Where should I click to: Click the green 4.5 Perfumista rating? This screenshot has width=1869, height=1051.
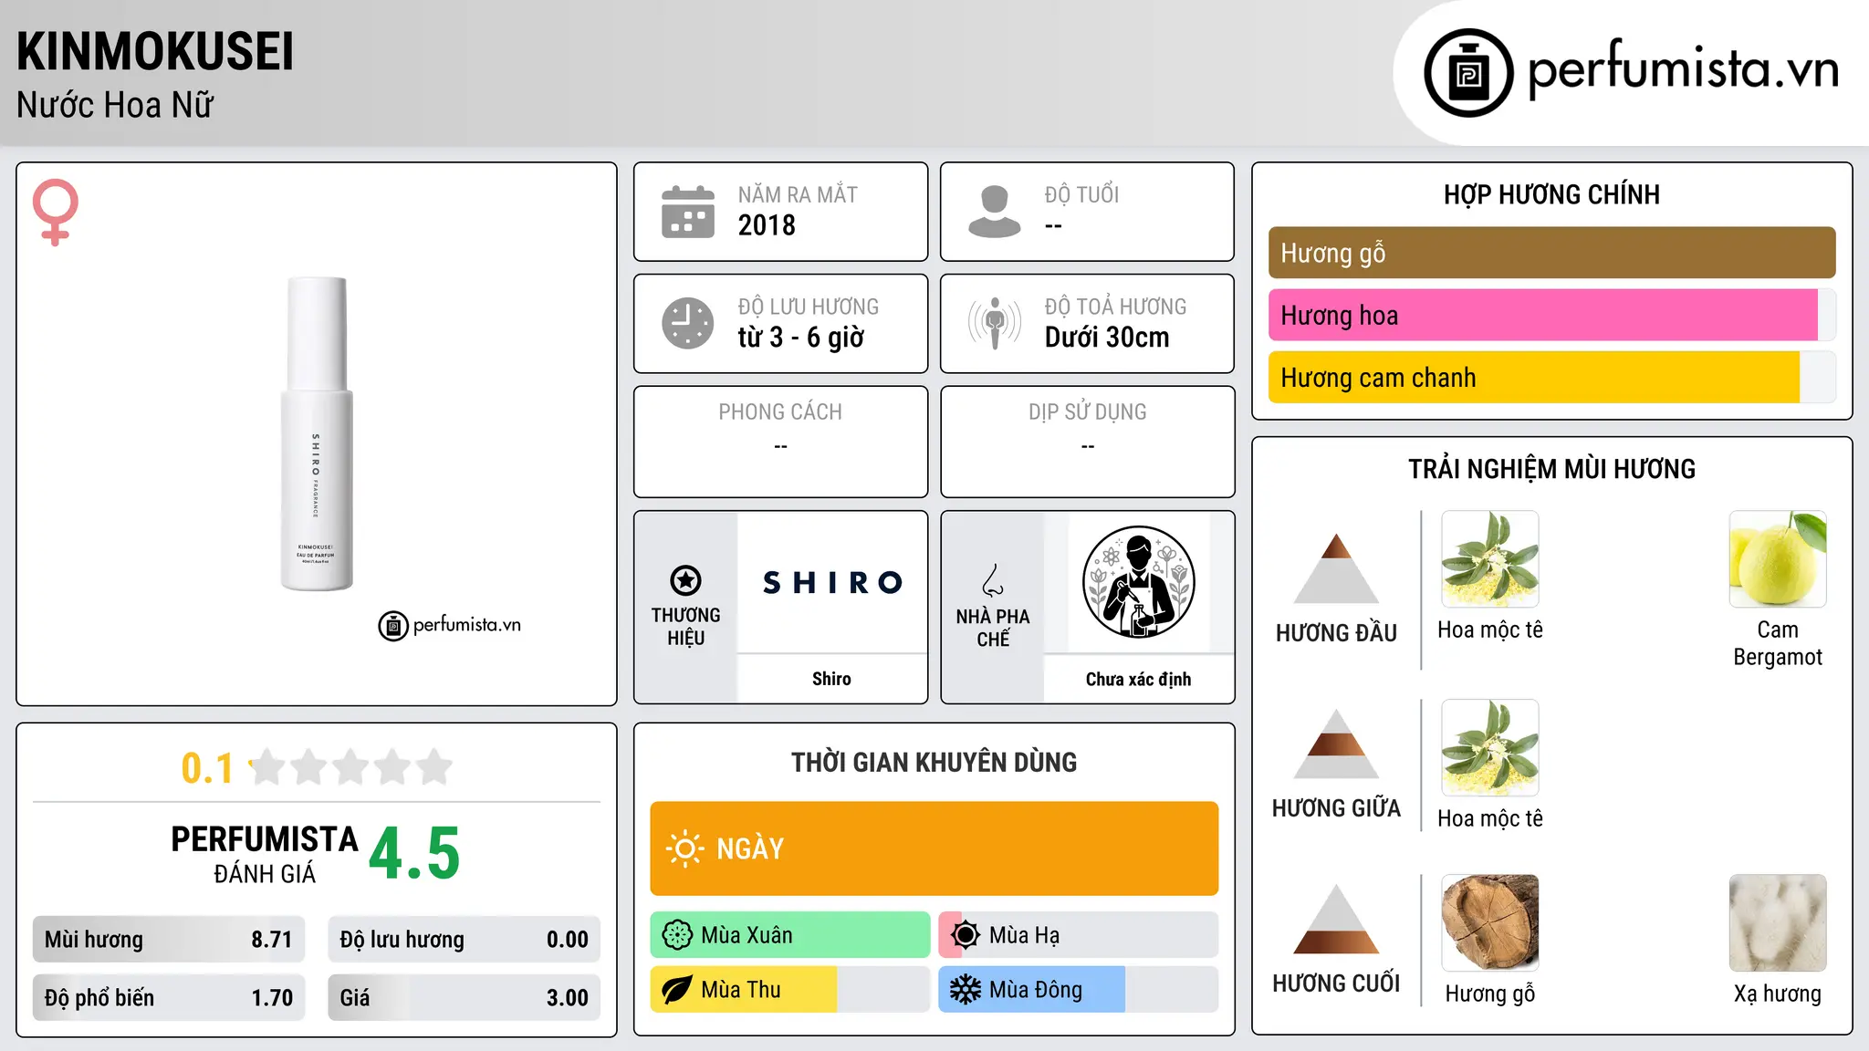coord(414,854)
